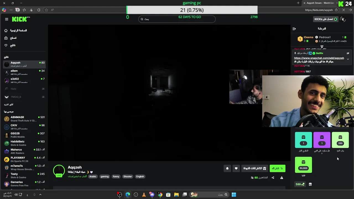
Task: Open the Testy Slots & Casino channel
Action: pyautogui.click(x=24, y=176)
